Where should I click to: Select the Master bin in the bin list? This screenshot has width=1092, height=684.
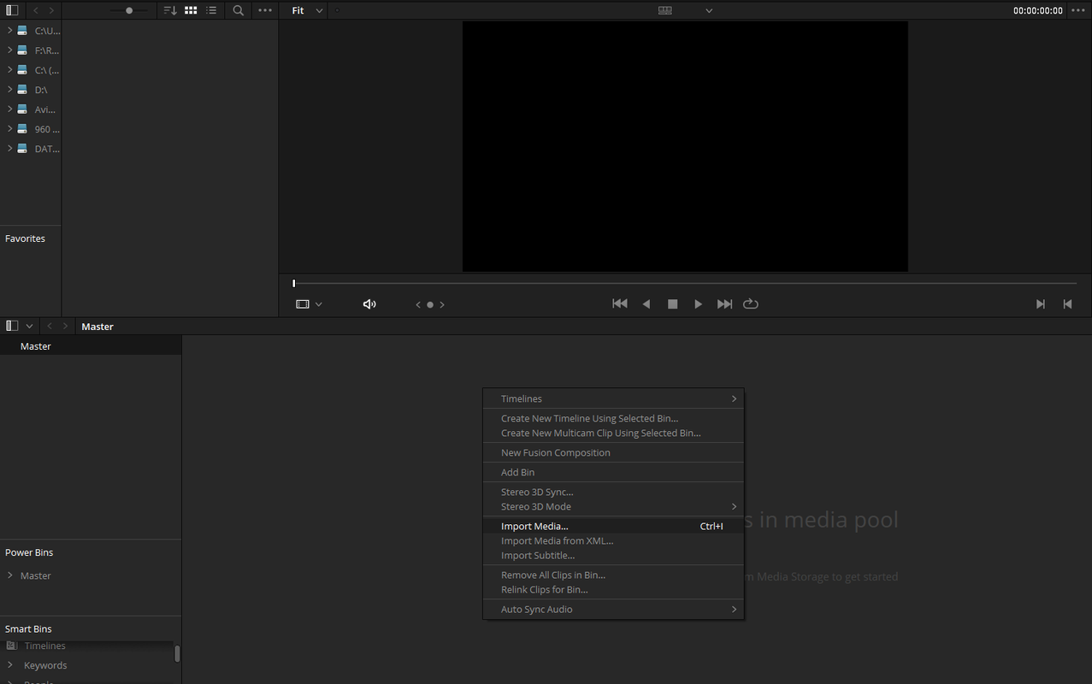coord(91,346)
